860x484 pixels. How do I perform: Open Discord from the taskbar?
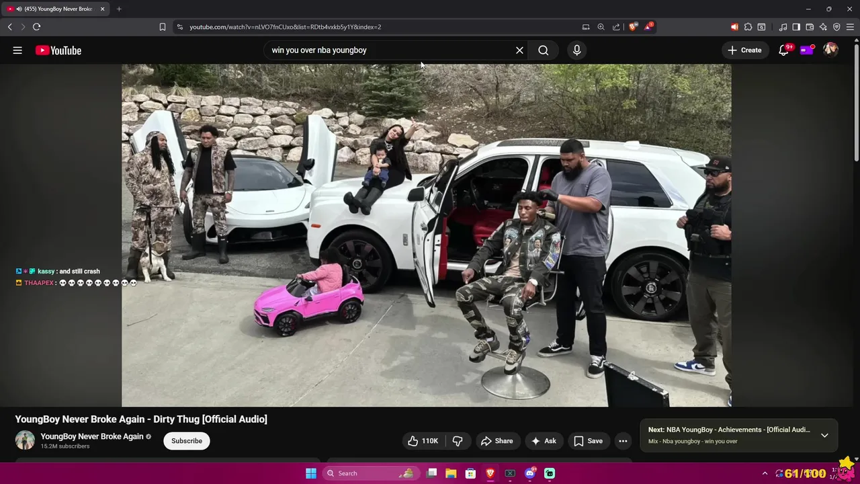529,473
